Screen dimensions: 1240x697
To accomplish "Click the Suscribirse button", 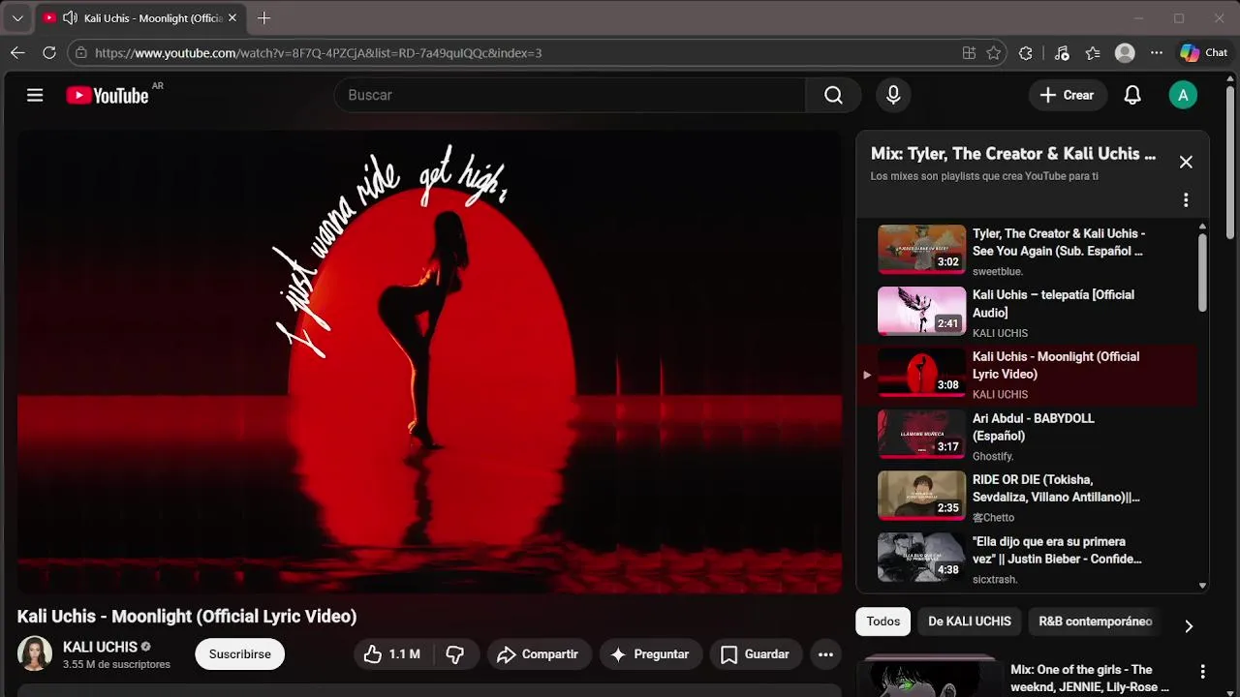I will point(239,654).
